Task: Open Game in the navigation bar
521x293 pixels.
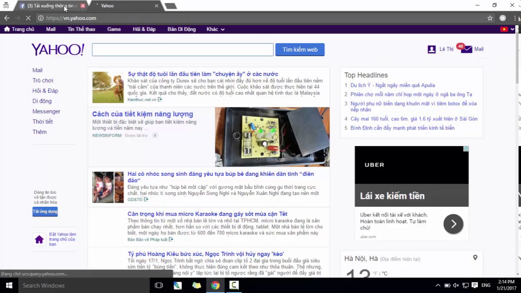Action: [114, 29]
